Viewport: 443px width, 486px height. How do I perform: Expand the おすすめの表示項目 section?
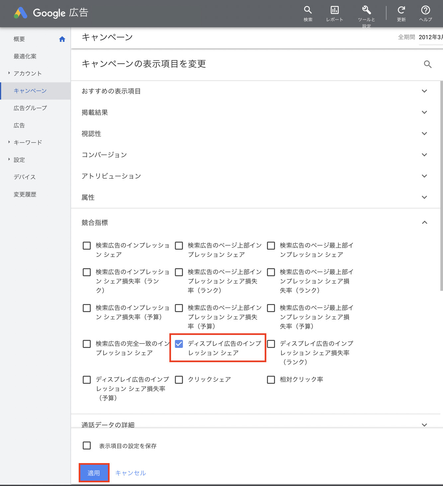tap(424, 91)
